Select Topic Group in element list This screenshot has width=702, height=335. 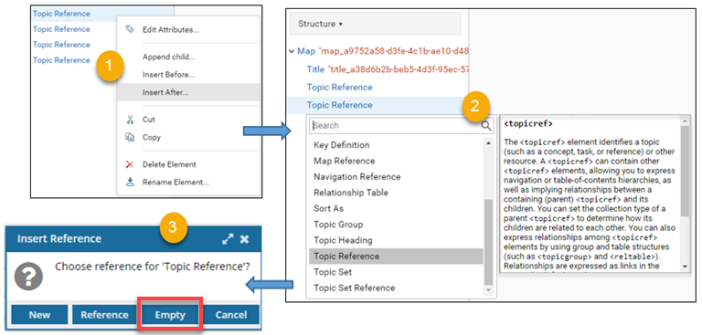pyautogui.click(x=338, y=225)
